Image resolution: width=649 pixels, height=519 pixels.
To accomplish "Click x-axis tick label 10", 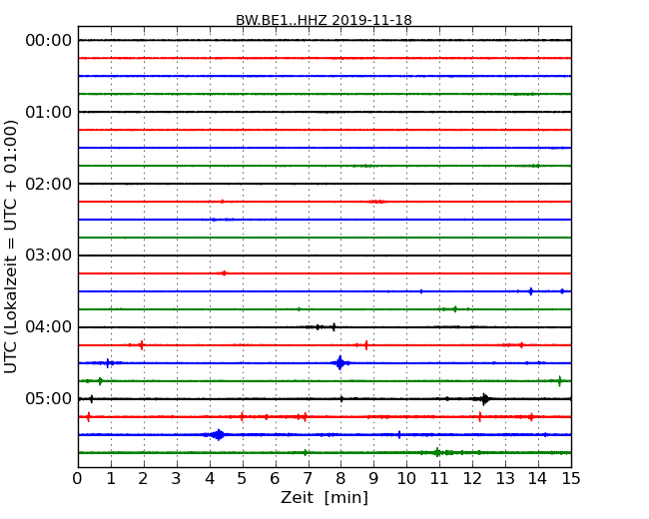I will tap(406, 478).
